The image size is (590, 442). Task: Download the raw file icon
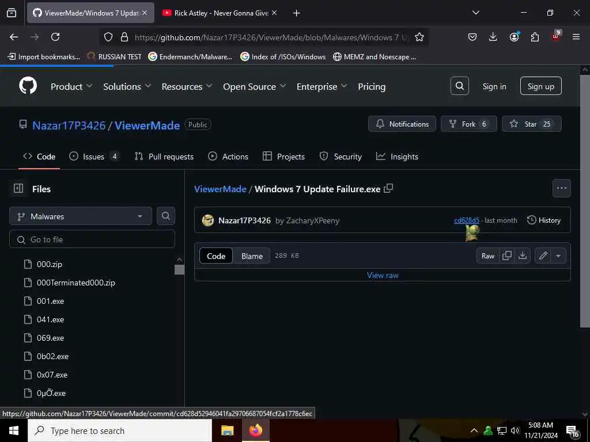pyautogui.click(x=523, y=256)
